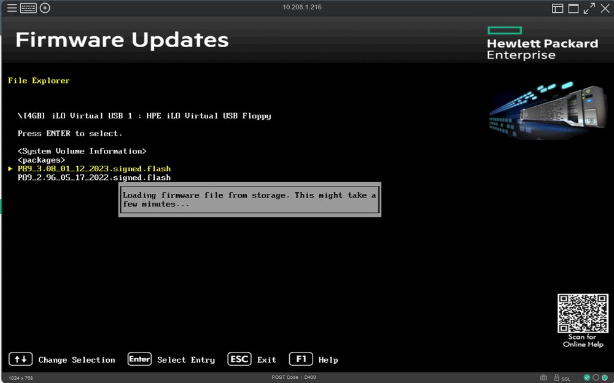This screenshot has height=383, width=614.
Task: Select the Change Selection arrows key hint
Action: pyautogui.click(x=20, y=358)
